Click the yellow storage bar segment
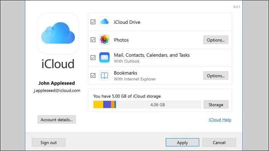Screen dimensions: 269x151 point(98,104)
